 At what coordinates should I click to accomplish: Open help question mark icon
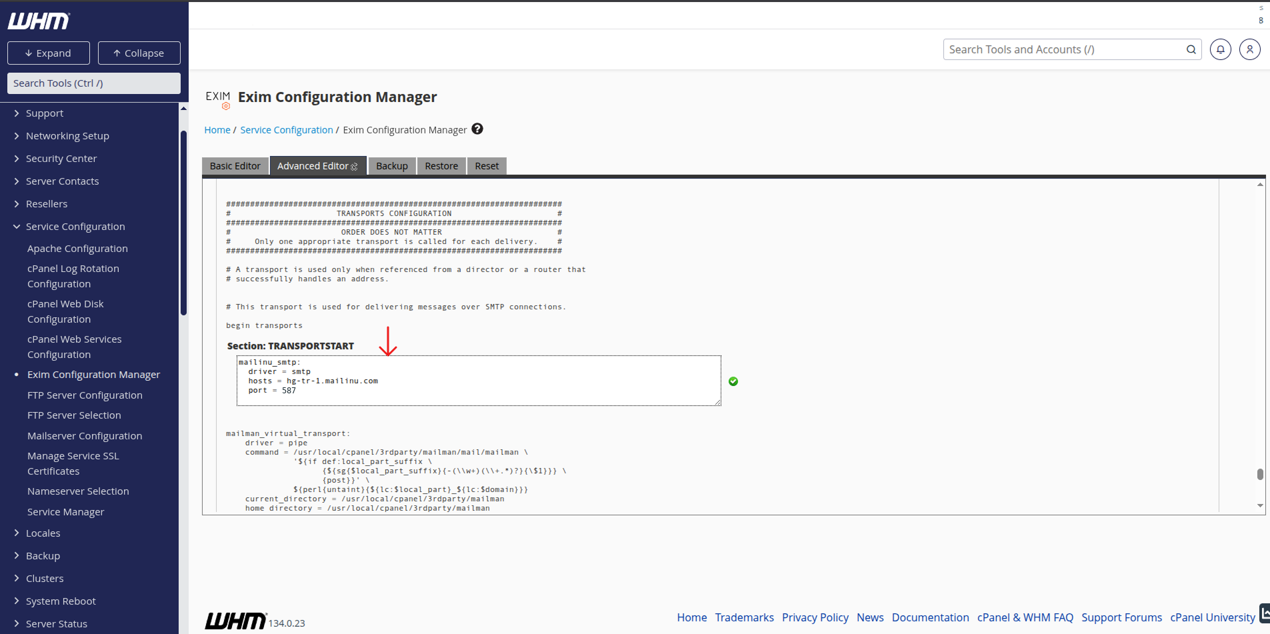point(477,129)
